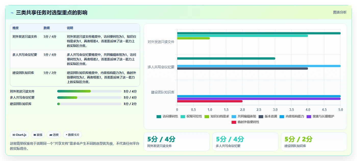Click the 数据卡片 tag chip
Viewport: 357px width, 161px height.
pyautogui.click(x=72, y=135)
